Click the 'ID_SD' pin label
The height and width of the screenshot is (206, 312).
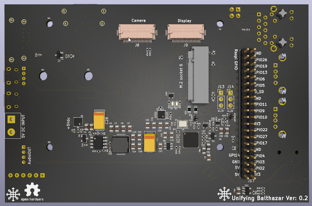point(259,92)
